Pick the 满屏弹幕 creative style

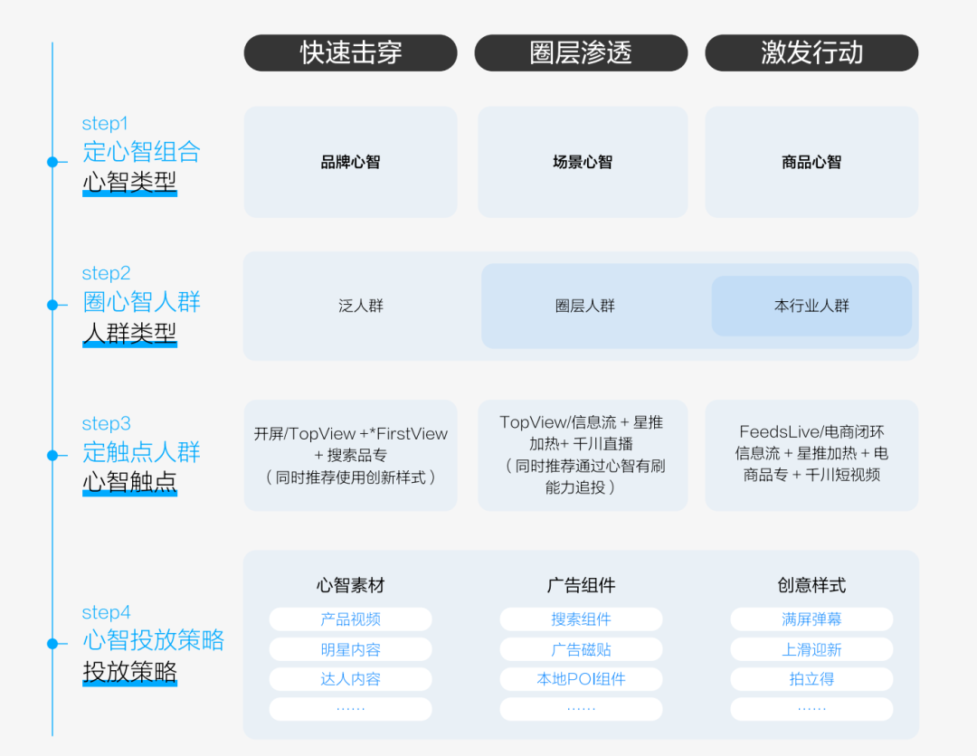(x=811, y=619)
